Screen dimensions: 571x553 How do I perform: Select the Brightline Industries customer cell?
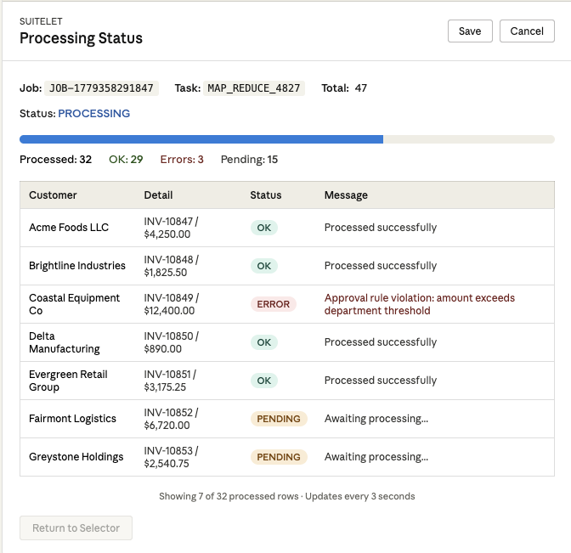(77, 266)
